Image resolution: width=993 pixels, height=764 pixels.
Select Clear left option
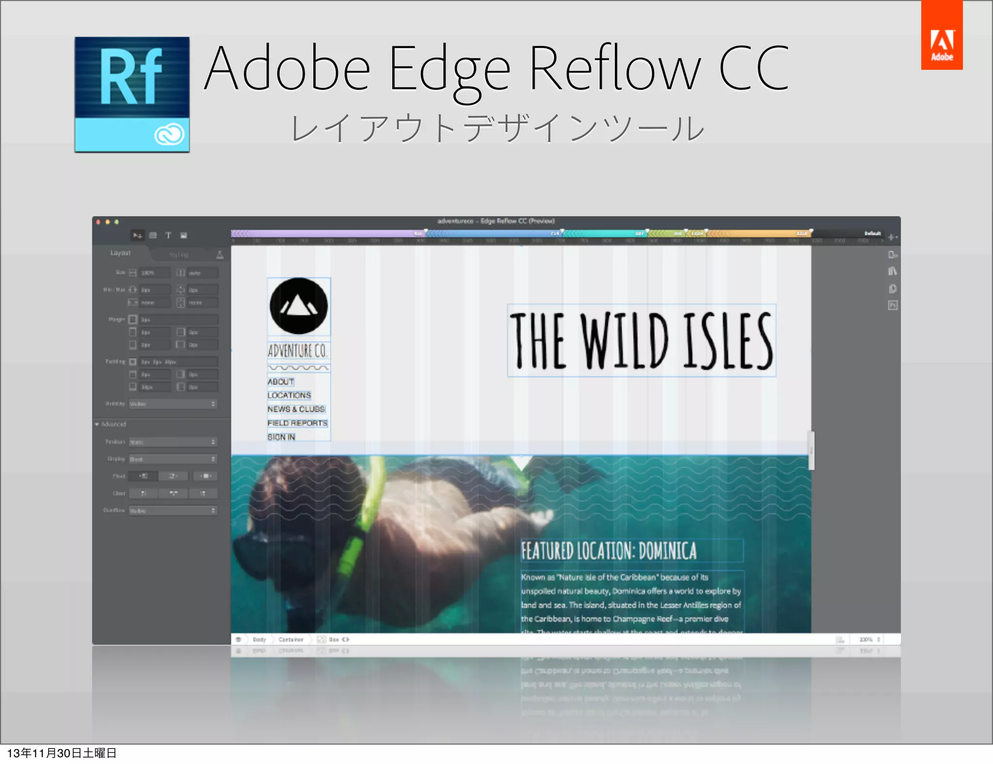coord(143,493)
